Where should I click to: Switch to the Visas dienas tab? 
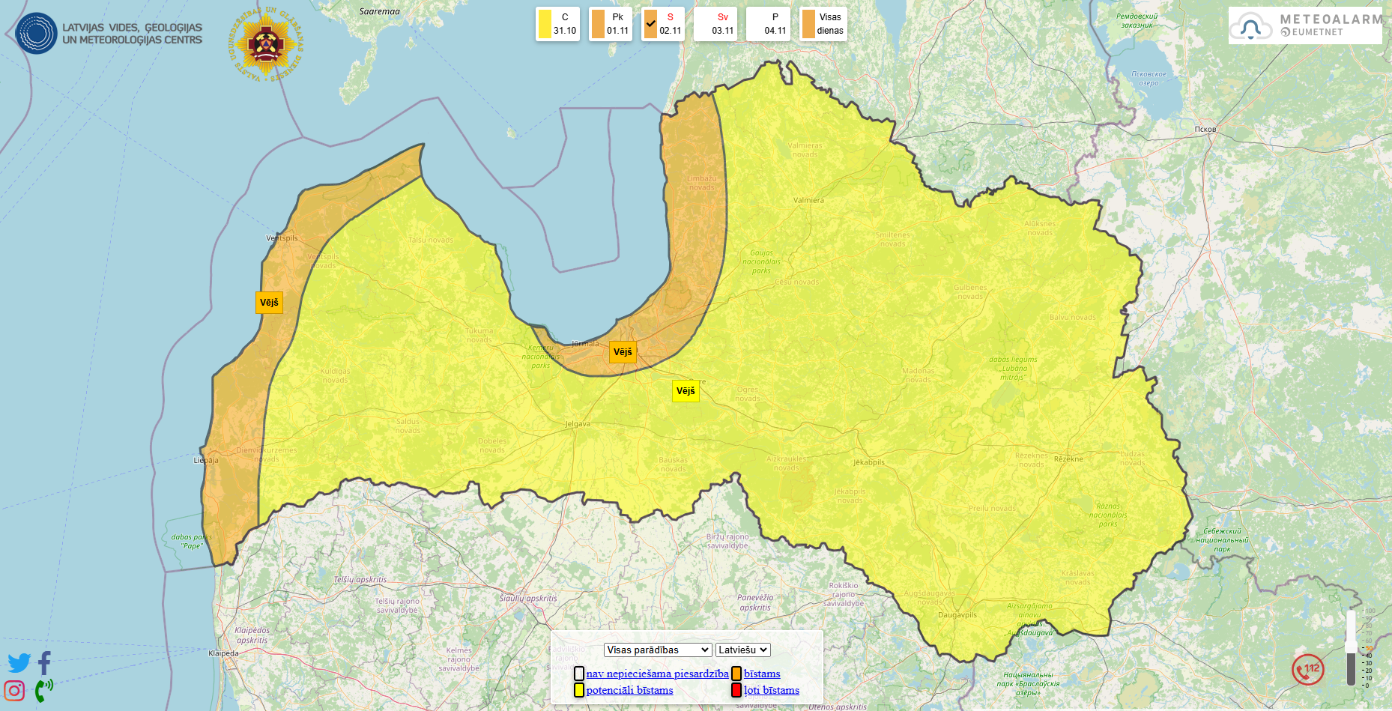point(823,24)
